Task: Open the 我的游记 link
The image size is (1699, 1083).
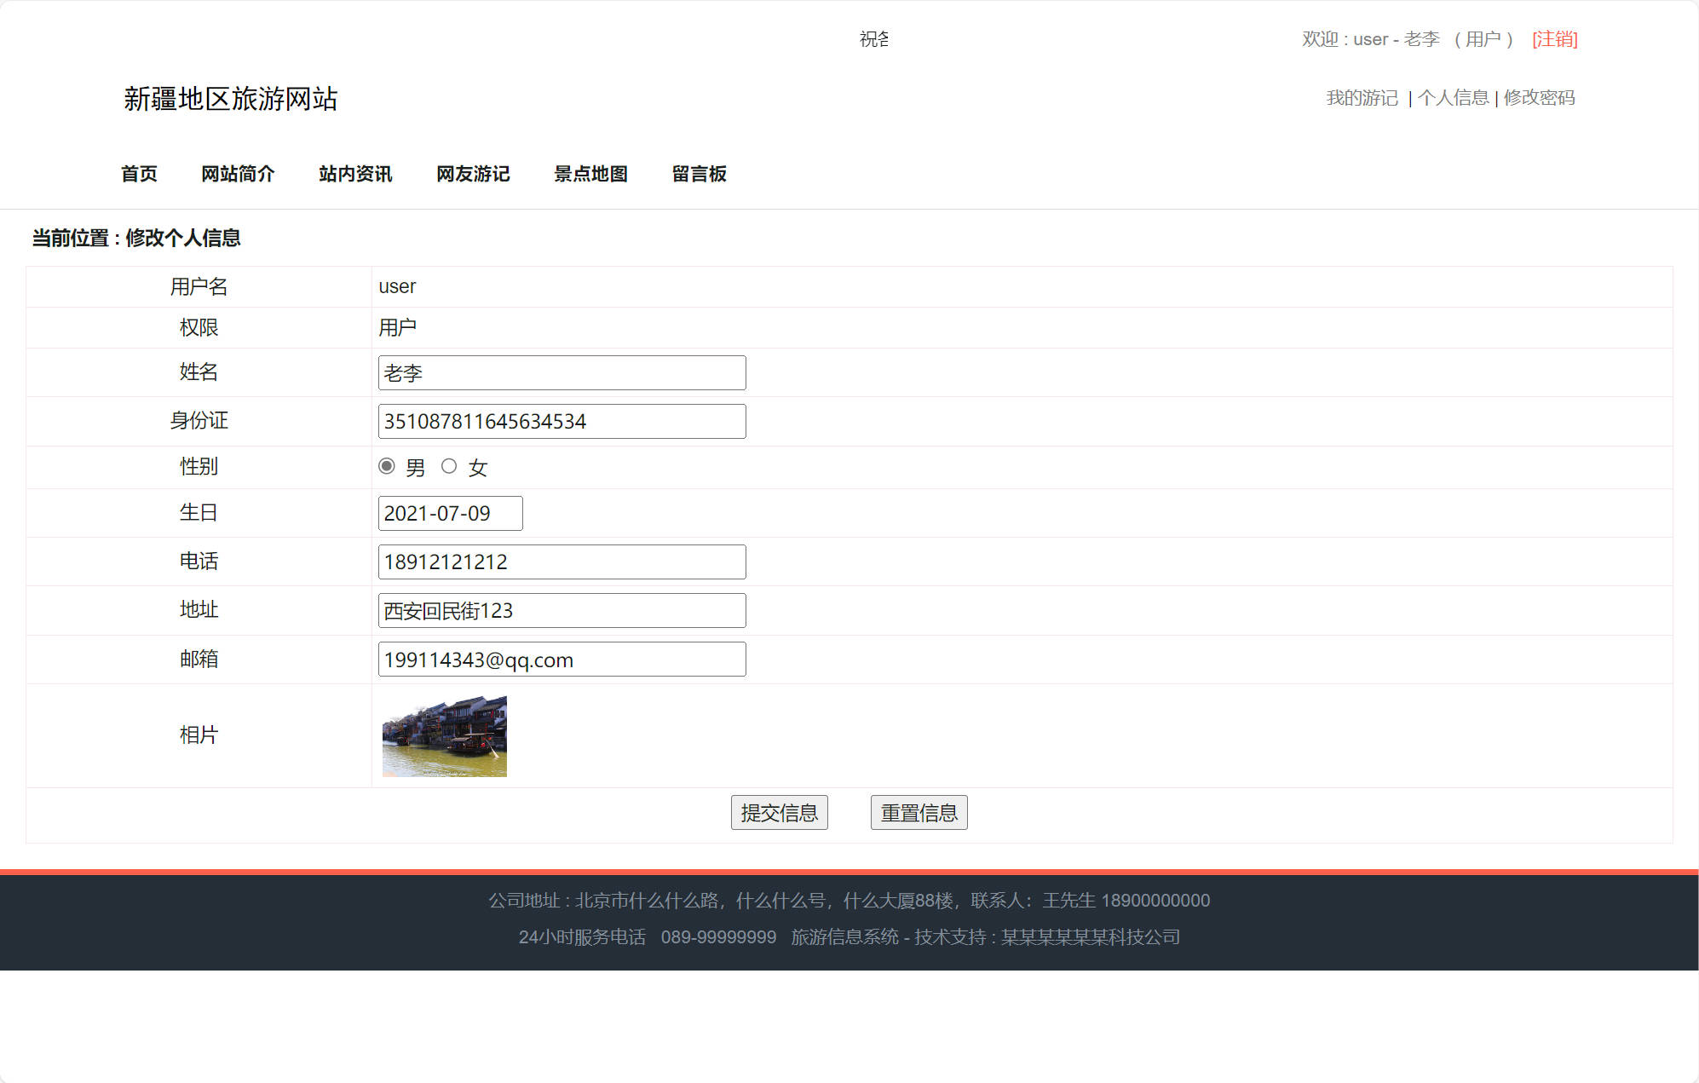Action: coord(1361,98)
